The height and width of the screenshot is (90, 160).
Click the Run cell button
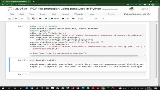(55, 18)
